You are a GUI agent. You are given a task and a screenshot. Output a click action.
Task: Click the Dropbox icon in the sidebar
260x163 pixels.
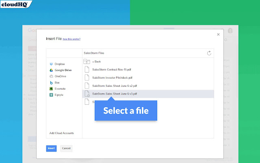pos(51,64)
